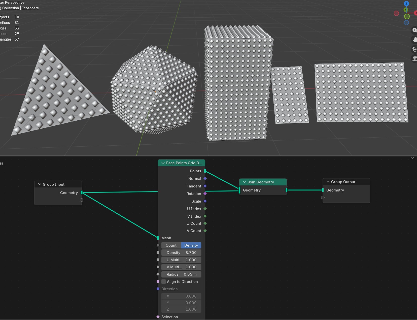Click the U Count output socket
This screenshot has width=417, height=320.
205,223
